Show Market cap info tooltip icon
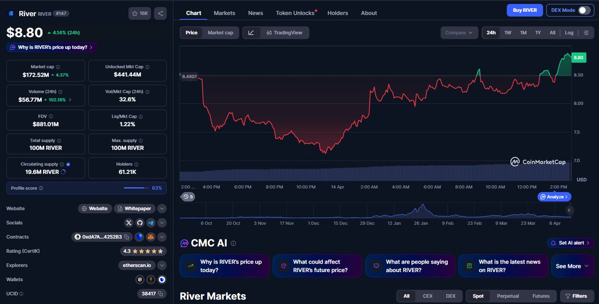This screenshot has width=599, height=304. tap(58, 67)
